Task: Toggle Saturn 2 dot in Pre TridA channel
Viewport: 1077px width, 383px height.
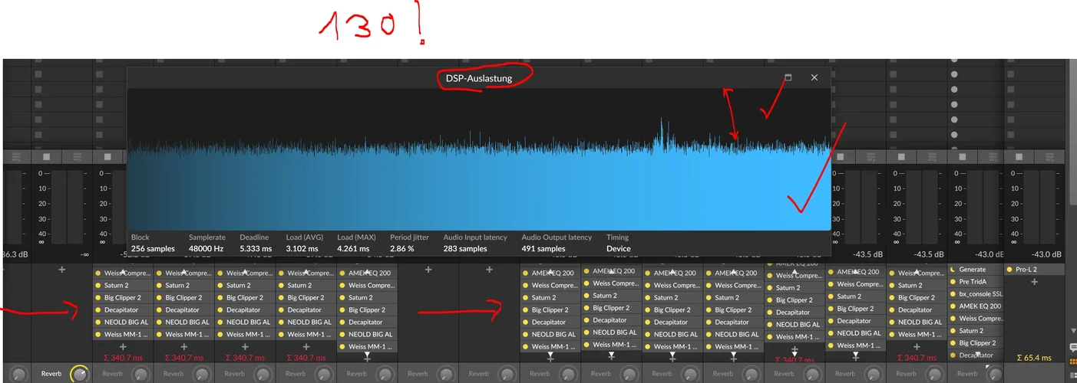Action: coord(953,331)
